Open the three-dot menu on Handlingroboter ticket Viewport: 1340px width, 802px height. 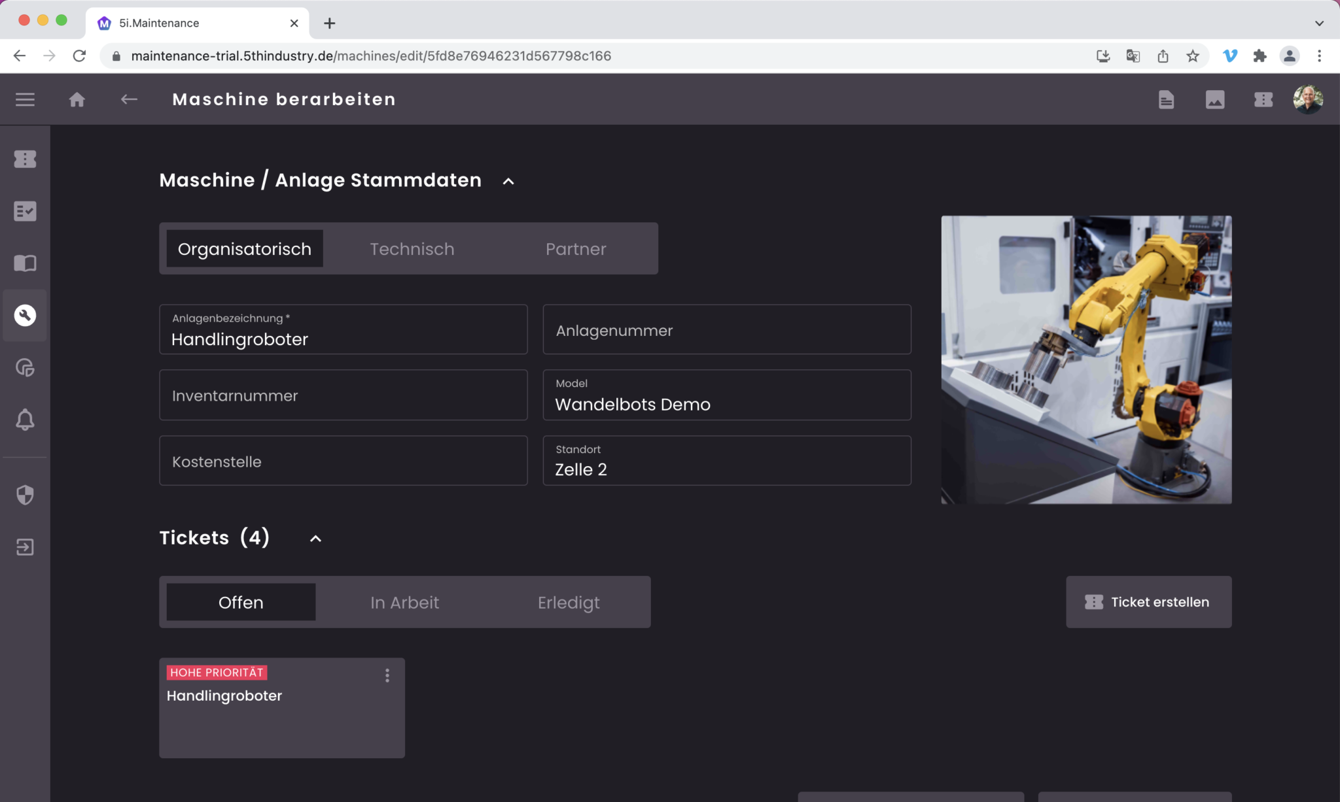point(387,675)
